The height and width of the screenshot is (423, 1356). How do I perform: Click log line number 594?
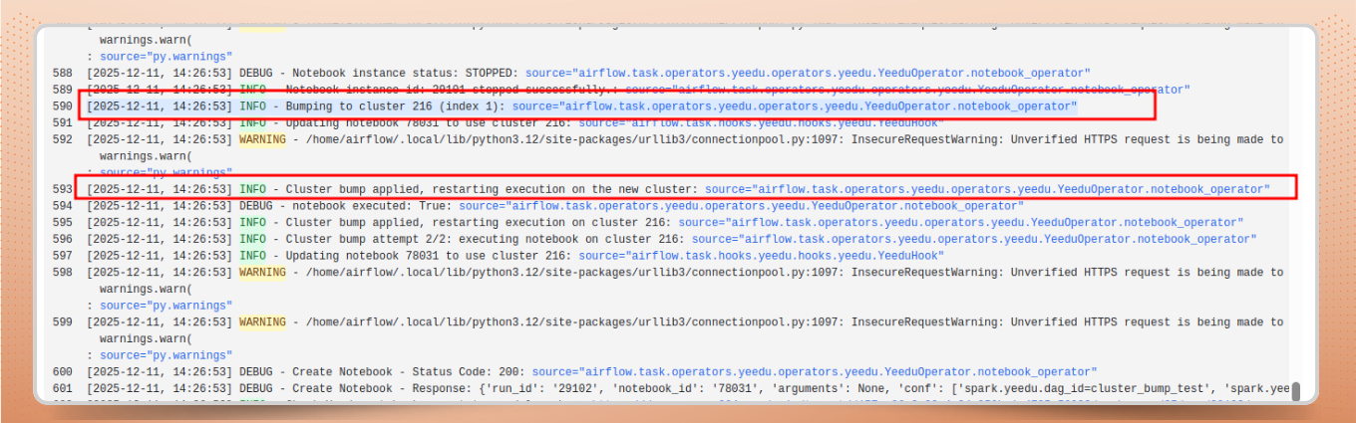(x=63, y=206)
